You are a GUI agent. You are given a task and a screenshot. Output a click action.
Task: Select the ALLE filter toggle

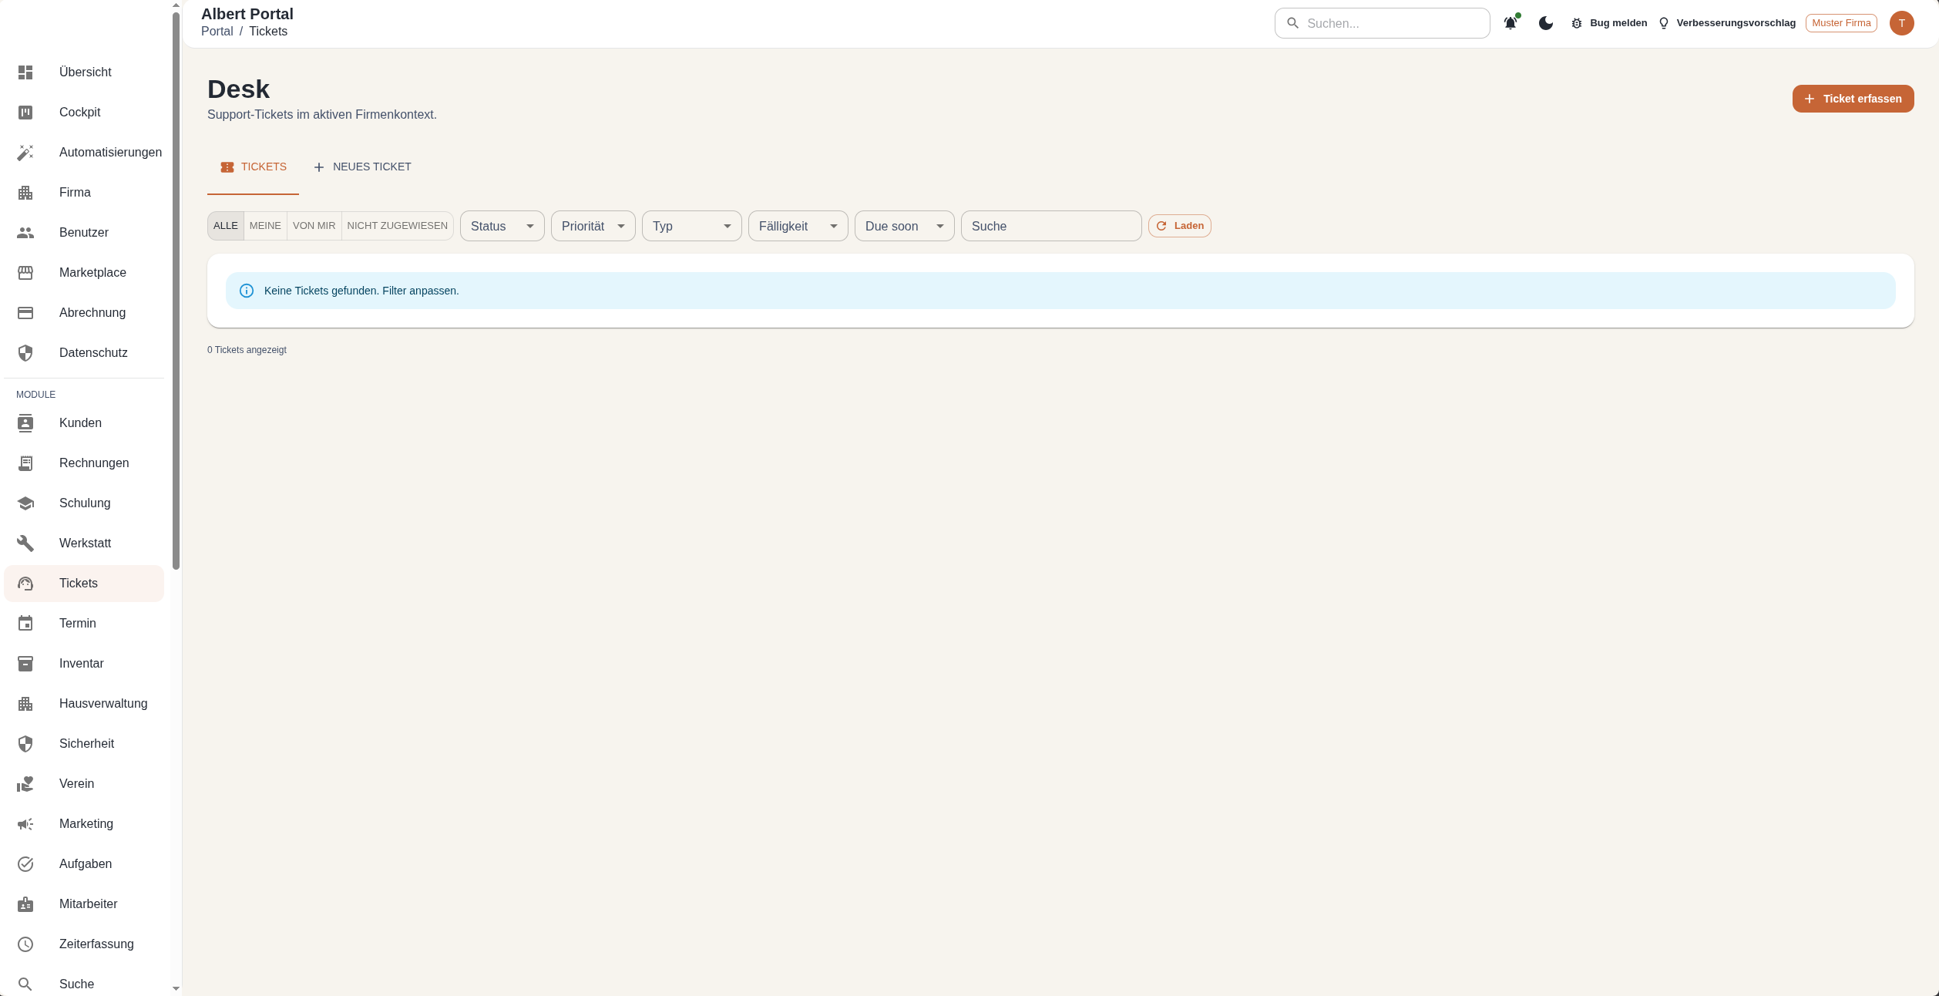pyautogui.click(x=226, y=226)
